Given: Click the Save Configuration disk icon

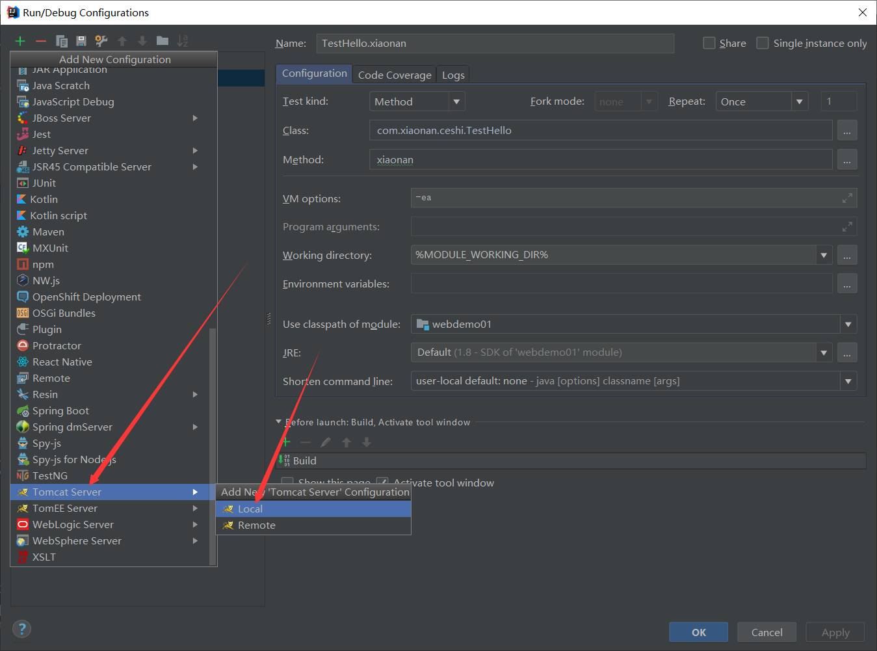Looking at the screenshot, I should click(81, 41).
